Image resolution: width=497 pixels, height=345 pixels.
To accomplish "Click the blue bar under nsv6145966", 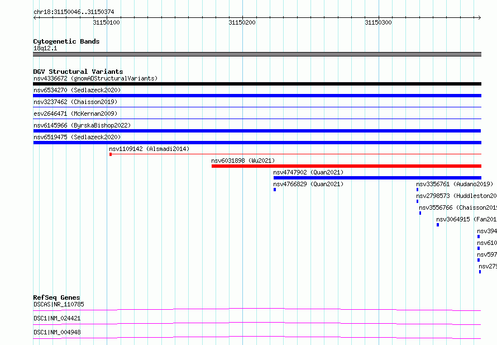I will [x=257, y=131].
